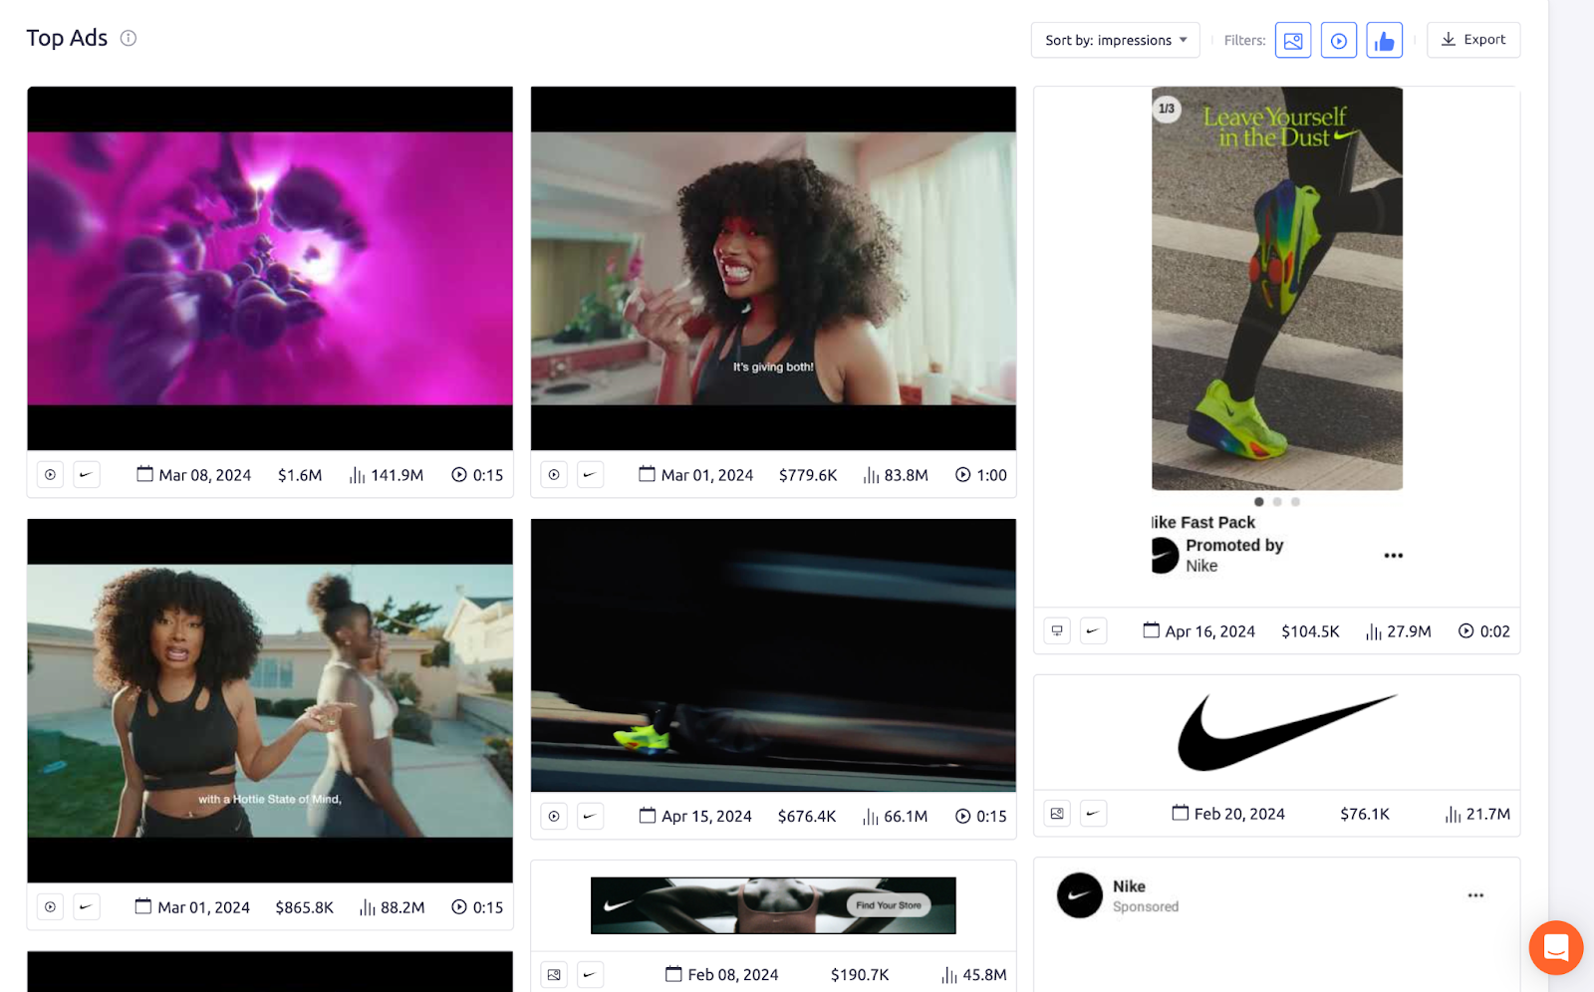Open the orange chat support widget
Screen dimensions: 1594x992
pos(1555,947)
